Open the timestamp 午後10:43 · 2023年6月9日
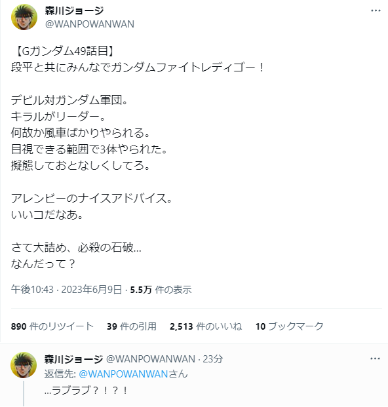 66,290
